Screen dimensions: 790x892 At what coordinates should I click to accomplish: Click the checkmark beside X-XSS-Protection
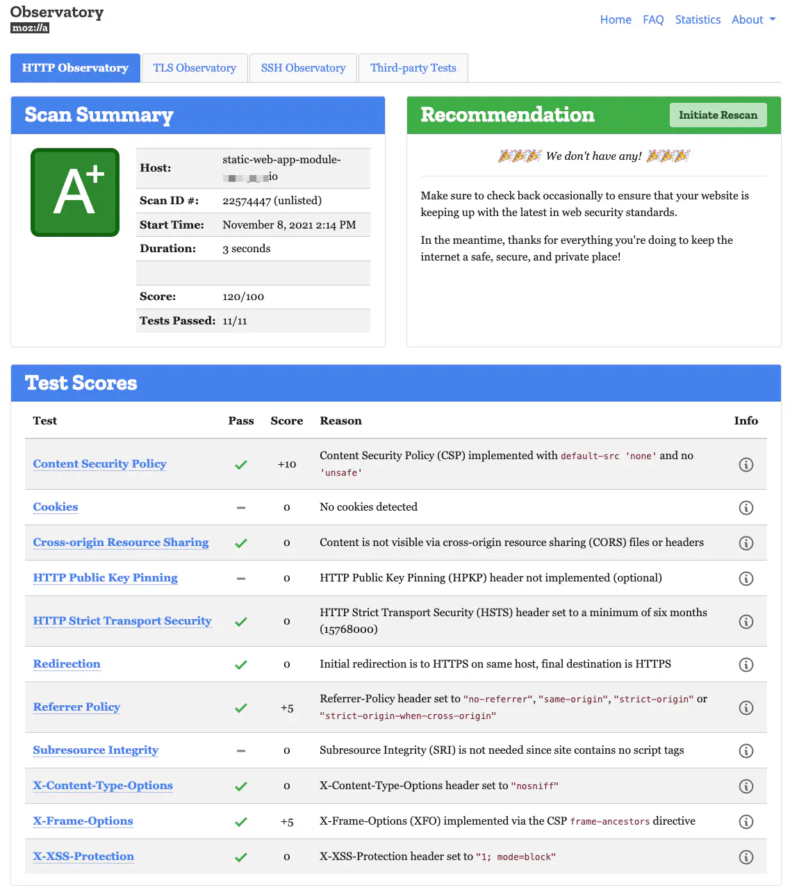point(241,857)
